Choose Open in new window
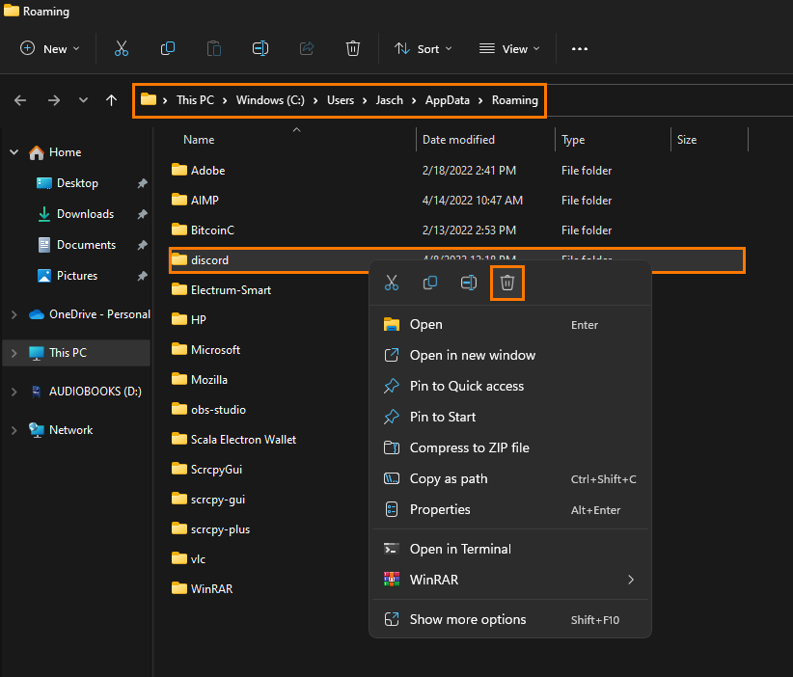Image resolution: width=793 pixels, height=677 pixels. coord(509,356)
